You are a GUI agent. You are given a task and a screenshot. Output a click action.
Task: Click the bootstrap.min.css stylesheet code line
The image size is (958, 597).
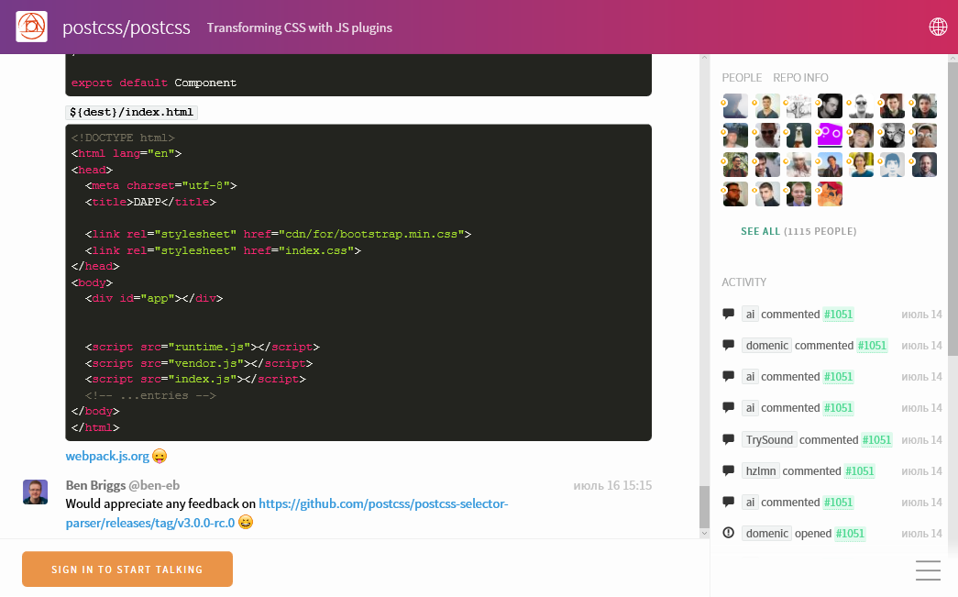[x=278, y=234]
